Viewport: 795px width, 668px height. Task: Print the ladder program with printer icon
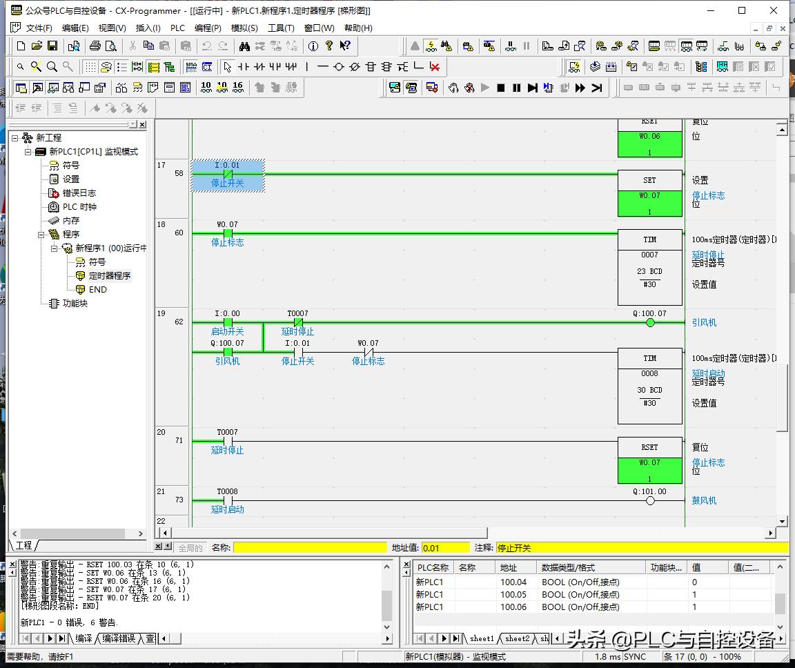(95, 46)
